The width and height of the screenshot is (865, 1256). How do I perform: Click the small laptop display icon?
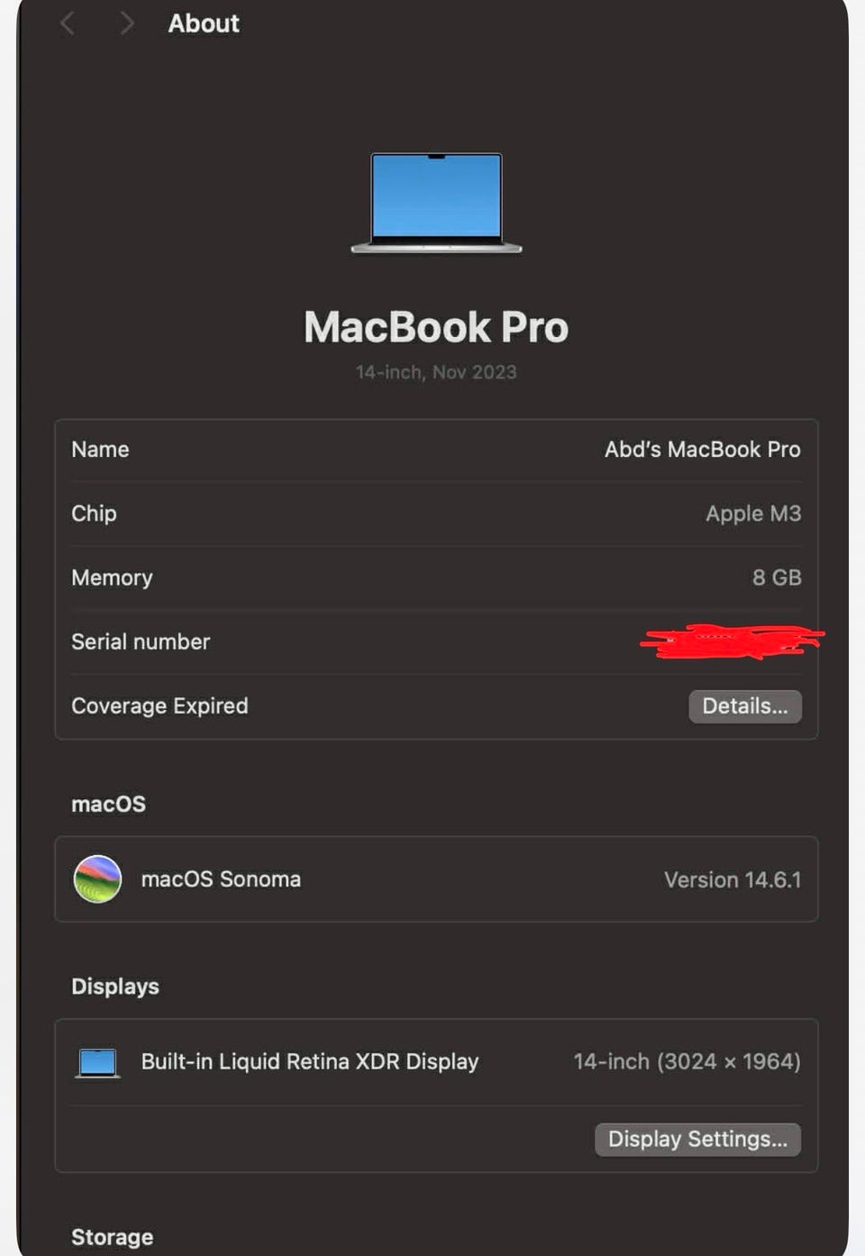point(97,1063)
